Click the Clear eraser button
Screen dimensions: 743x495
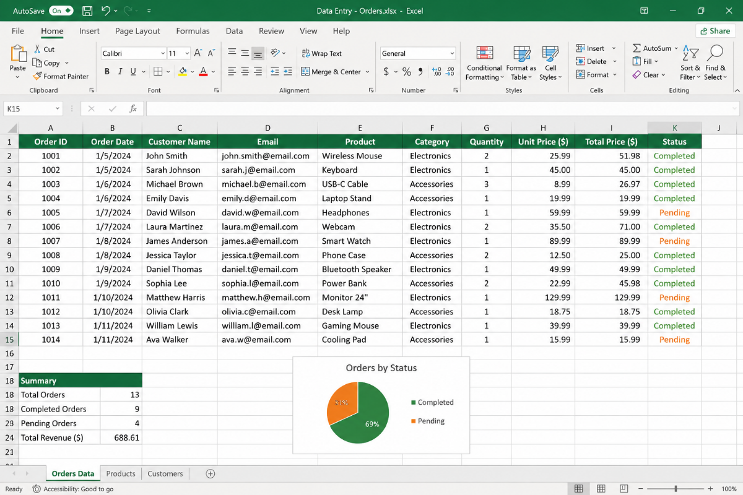[x=648, y=75]
